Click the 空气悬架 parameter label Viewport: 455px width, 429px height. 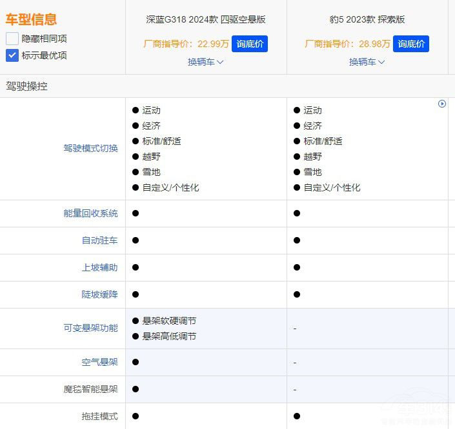pyautogui.click(x=99, y=362)
